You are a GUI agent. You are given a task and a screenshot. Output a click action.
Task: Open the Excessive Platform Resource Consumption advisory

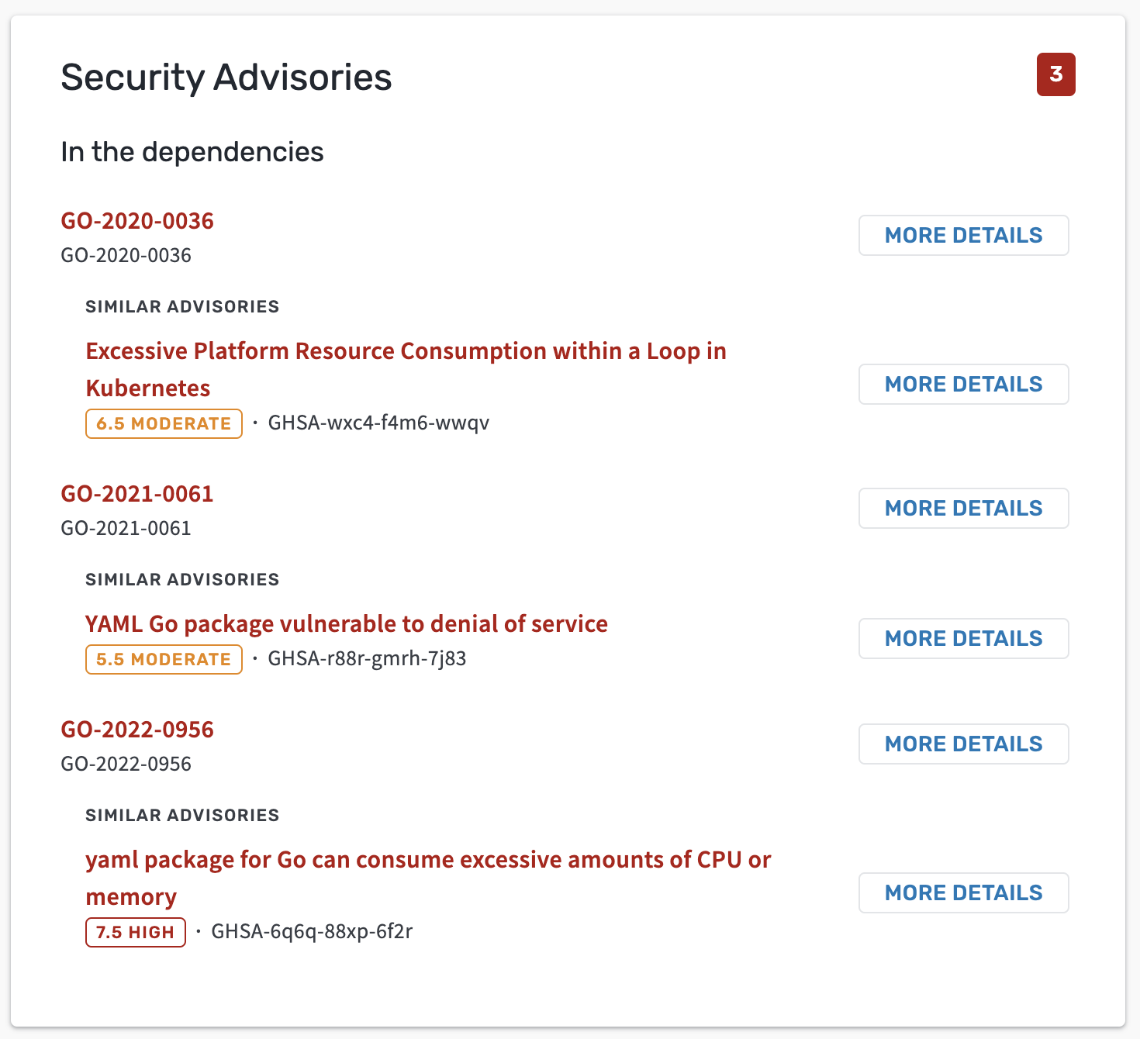point(406,369)
